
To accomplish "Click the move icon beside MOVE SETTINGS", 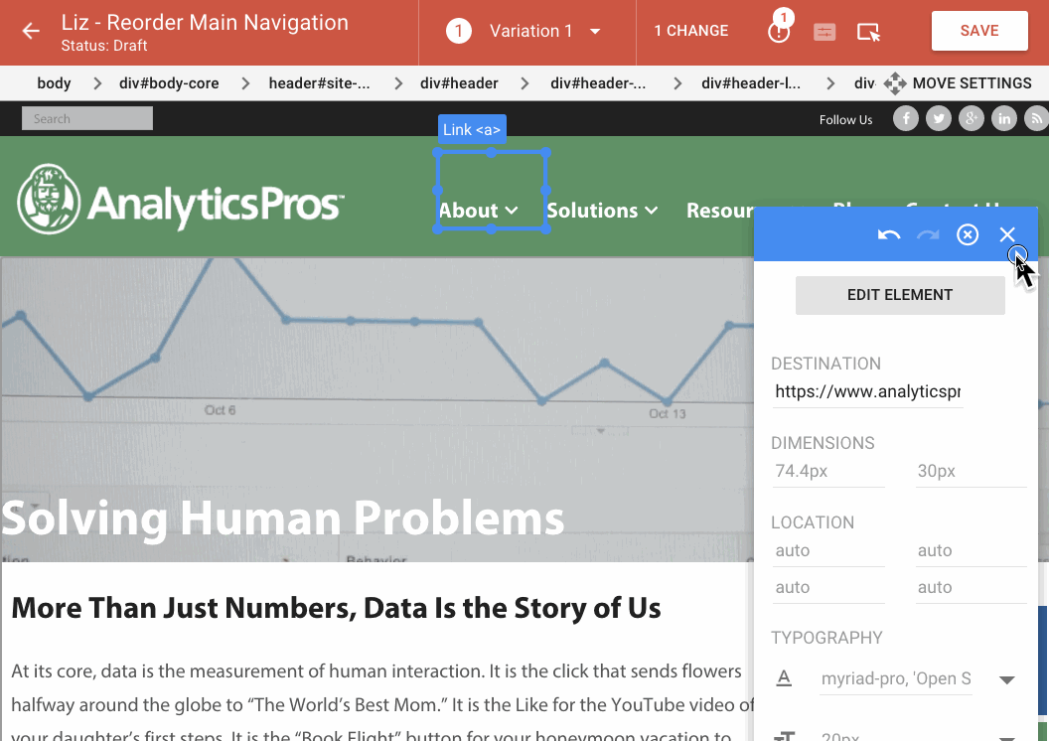I will (x=894, y=83).
